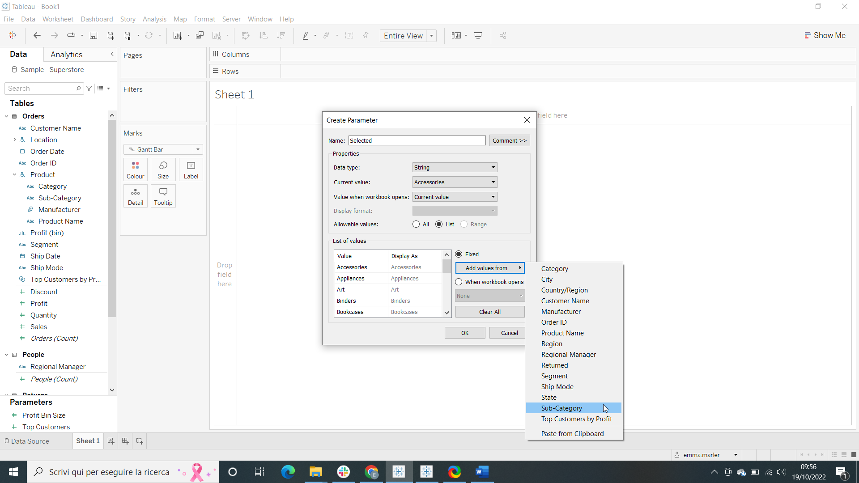Open the Data type String dropdown
Viewport: 859px width, 483px height.
pyautogui.click(x=455, y=168)
